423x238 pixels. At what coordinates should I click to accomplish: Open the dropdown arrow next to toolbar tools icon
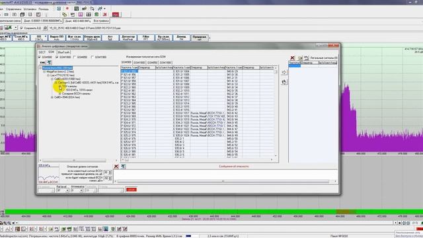pos(104,9)
